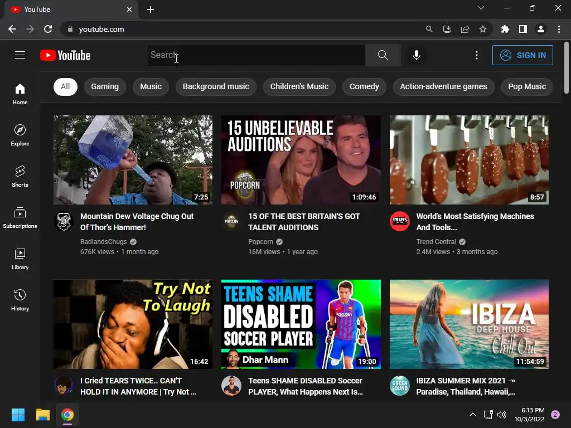Click inside the Search field
Screen dimensions: 571x428
[256, 55]
